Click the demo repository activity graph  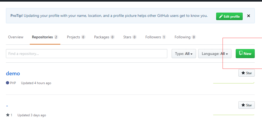pyautogui.click(x=234, y=83)
